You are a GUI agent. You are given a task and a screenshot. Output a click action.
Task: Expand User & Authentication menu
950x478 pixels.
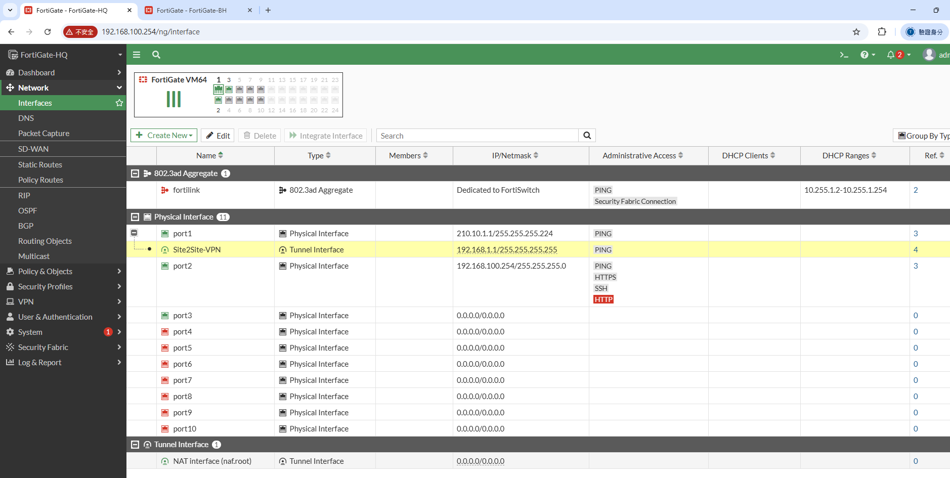(63, 317)
